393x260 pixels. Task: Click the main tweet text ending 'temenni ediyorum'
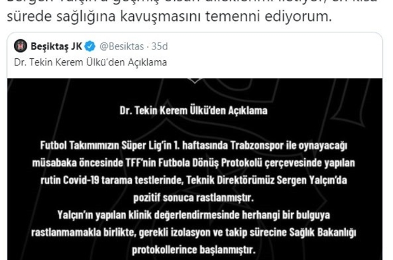(169, 16)
